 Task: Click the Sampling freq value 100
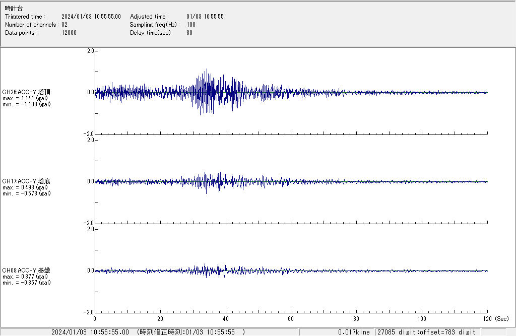191,25
